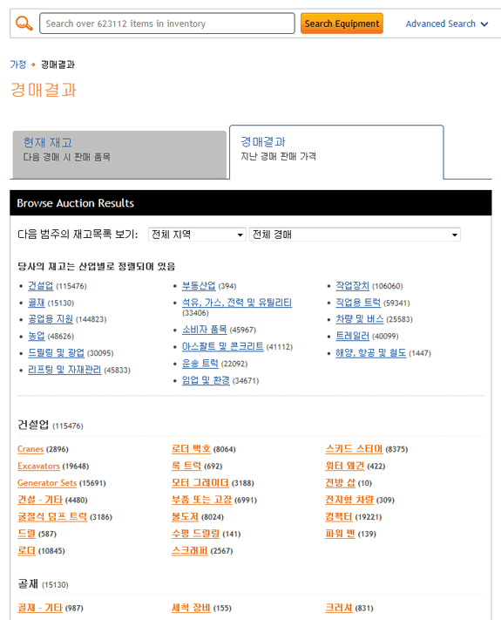The width and height of the screenshot is (501, 620).
Task: Open 드릴 (587) link
Action: click(26, 534)
